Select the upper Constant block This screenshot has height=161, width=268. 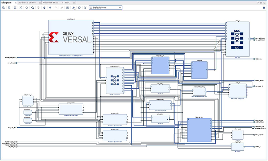click(x=28, y=112)
